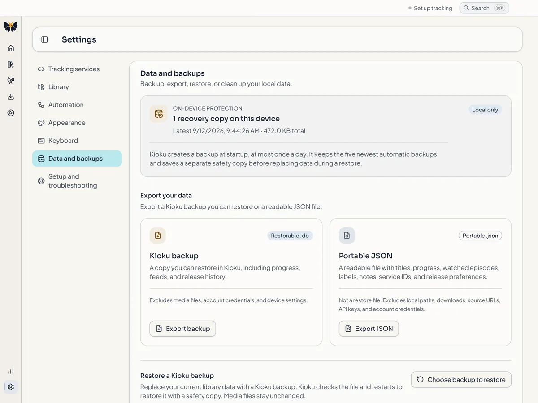Click the tree icon beside Library setting
Screen dimensions: 538x403
[x=41, y=87]
